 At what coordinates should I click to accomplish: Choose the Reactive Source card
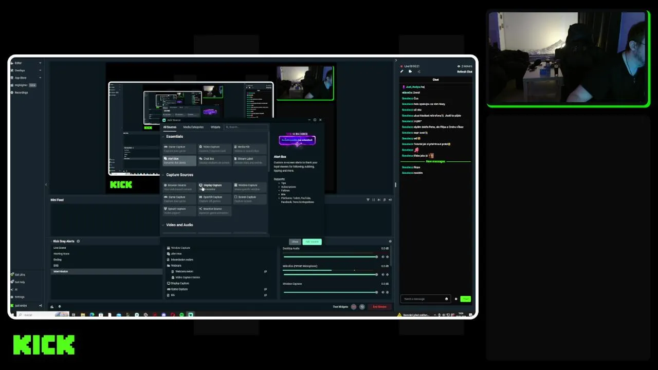point(214,211)
